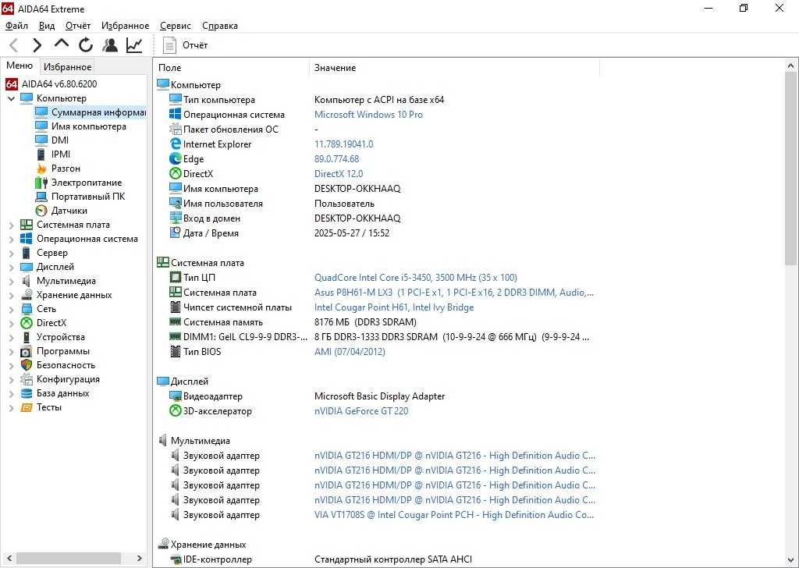799x568 pixels.
Task: Open the Отчёт menu in menu bar
Action: (77, 26)
